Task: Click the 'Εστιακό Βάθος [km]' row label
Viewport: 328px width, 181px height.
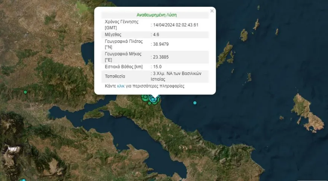Action: click(x=124, y=67)
